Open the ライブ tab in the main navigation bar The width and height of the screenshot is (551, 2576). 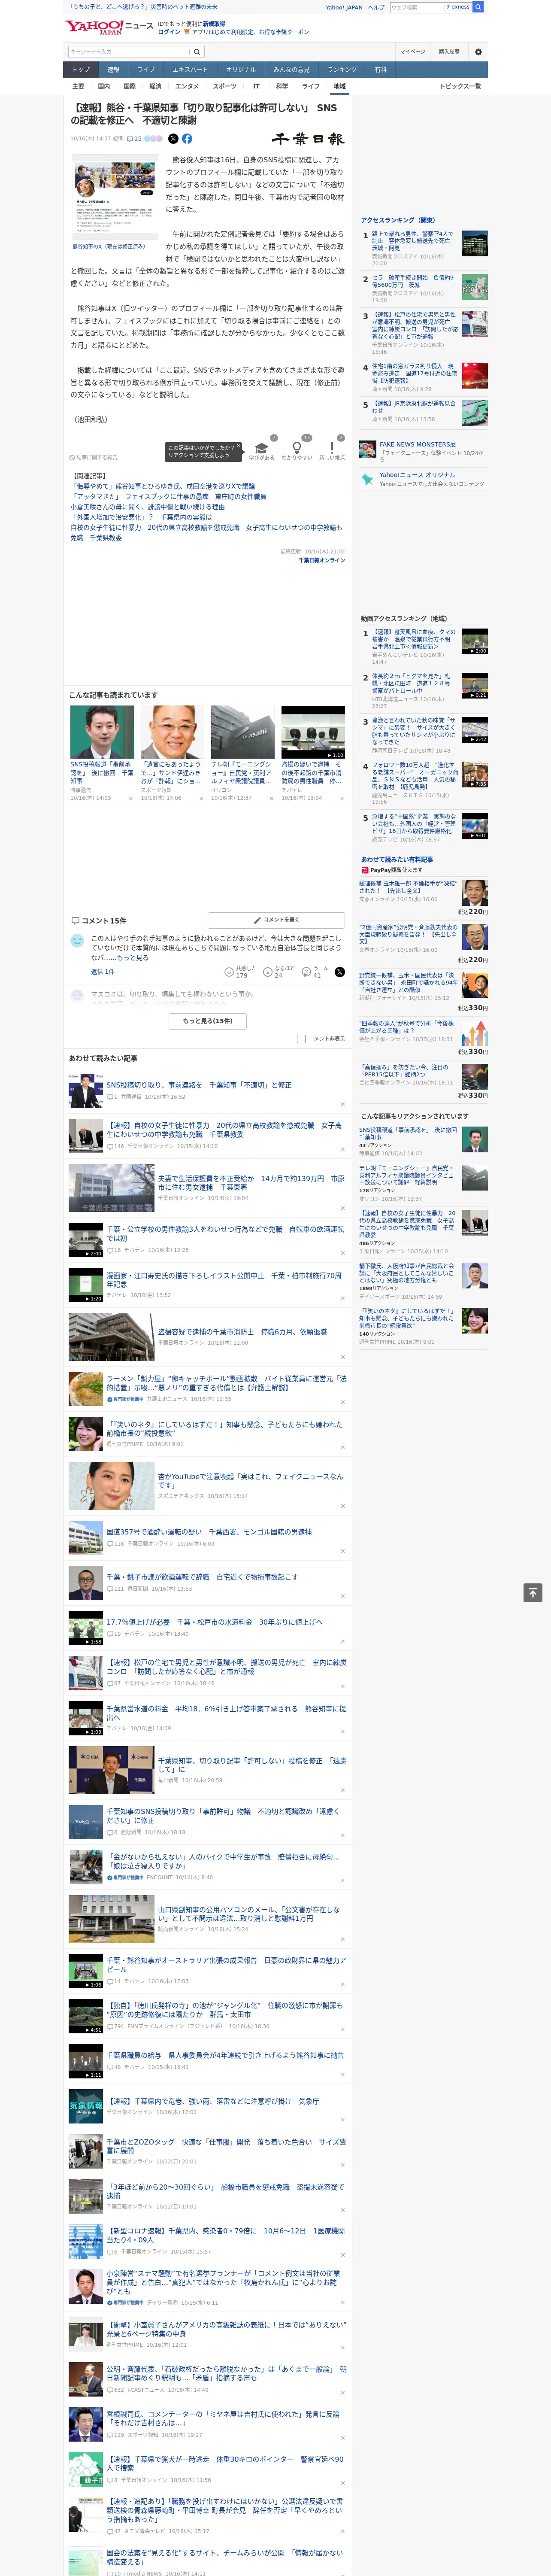click(146, 70)
